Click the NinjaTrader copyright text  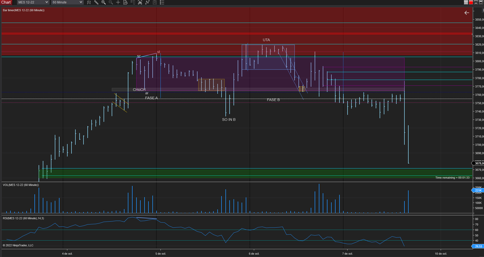18,245
